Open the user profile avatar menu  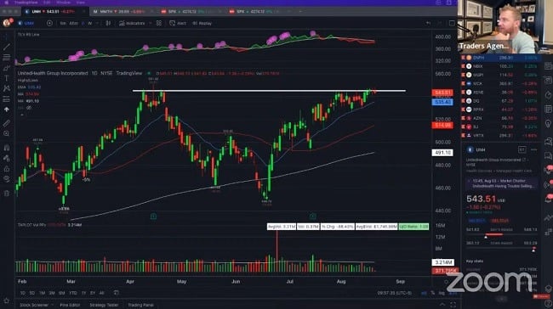point(6,23)
